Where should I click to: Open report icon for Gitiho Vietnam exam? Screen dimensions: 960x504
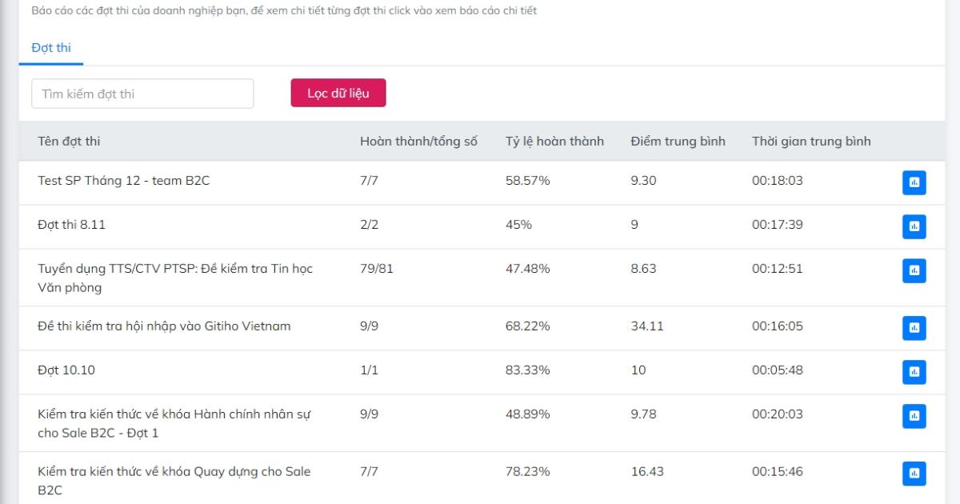(914, 328)
